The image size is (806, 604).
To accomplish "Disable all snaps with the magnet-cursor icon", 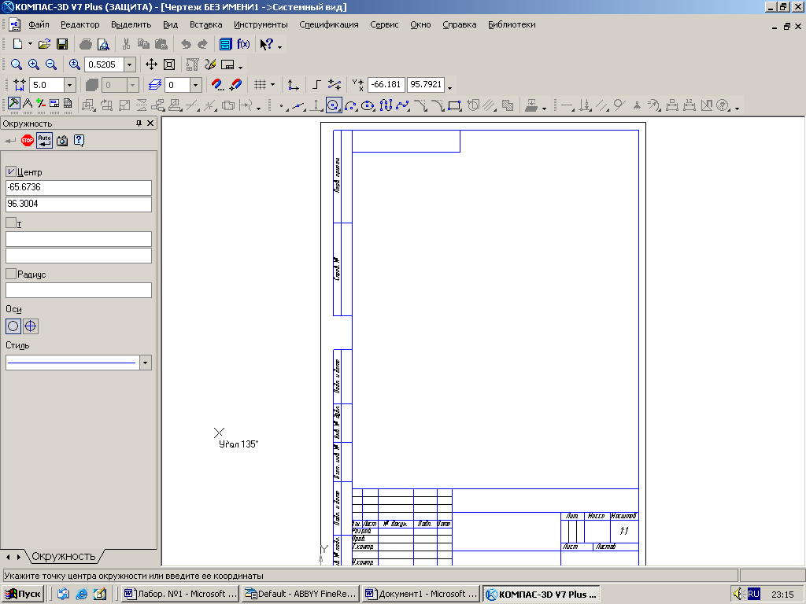I will (x=235, y=85).
